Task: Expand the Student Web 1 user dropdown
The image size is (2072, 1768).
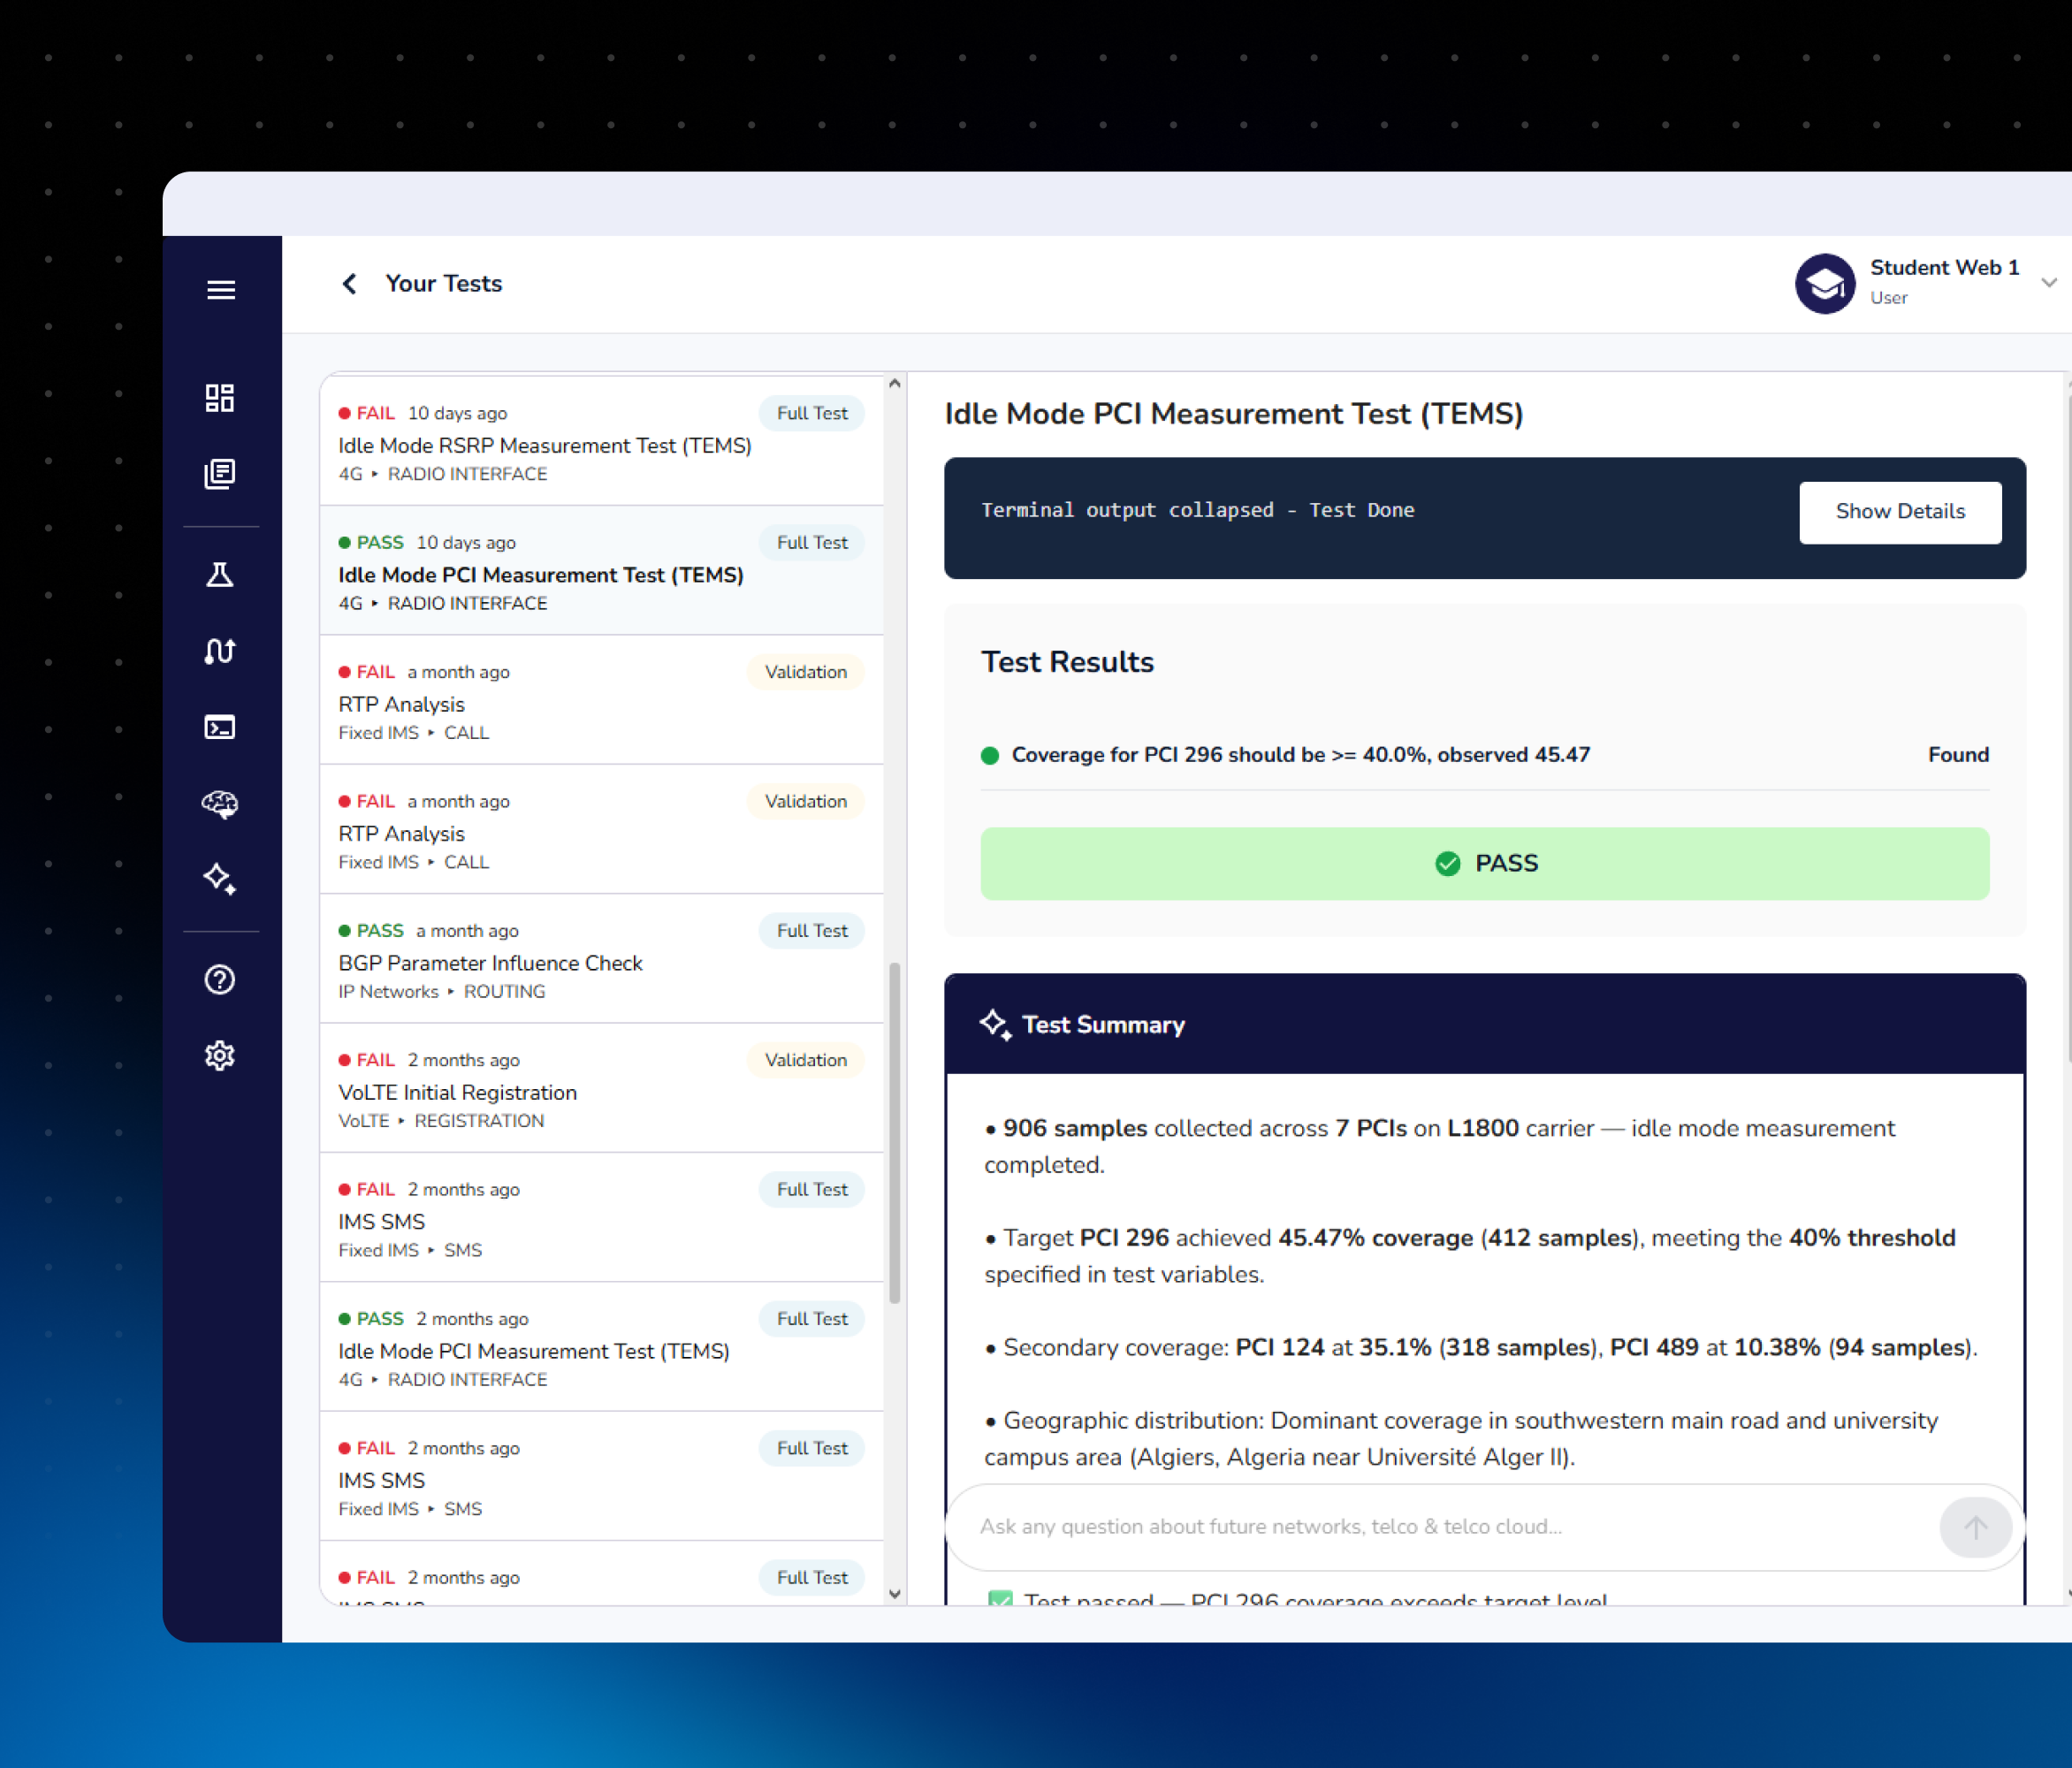Action: tap(2048, 283)
